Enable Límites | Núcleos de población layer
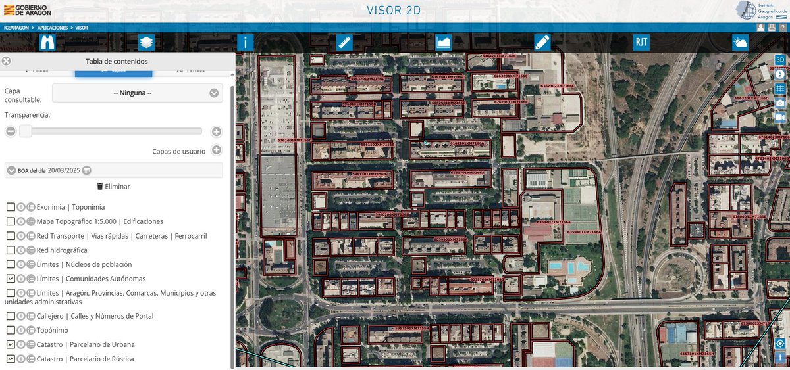The height and width of the screenshot is (370, 790). [x=11, y=264]
